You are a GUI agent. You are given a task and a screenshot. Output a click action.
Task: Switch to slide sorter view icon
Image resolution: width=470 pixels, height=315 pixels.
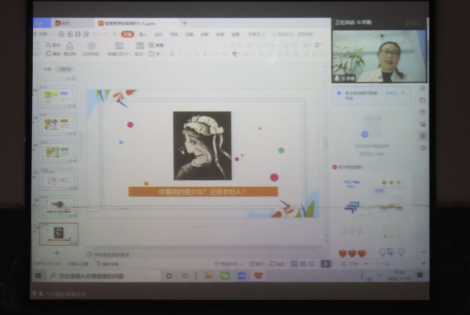[x=303, y=263]
